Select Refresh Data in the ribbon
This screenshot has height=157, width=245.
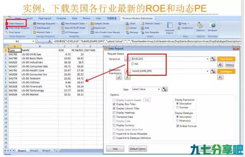[x=43, y=32]
